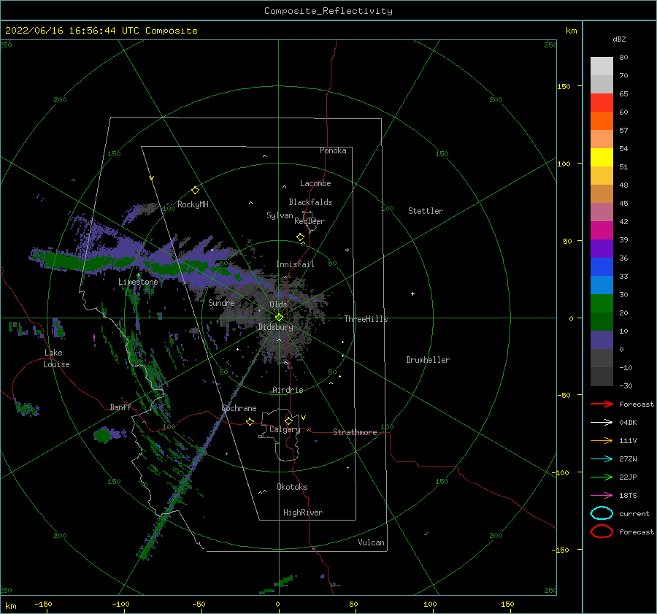The image size is (657, 614).
Task: Click the red 'forecast' ellipse legend symbol
Action: click(x=602, y=532)
